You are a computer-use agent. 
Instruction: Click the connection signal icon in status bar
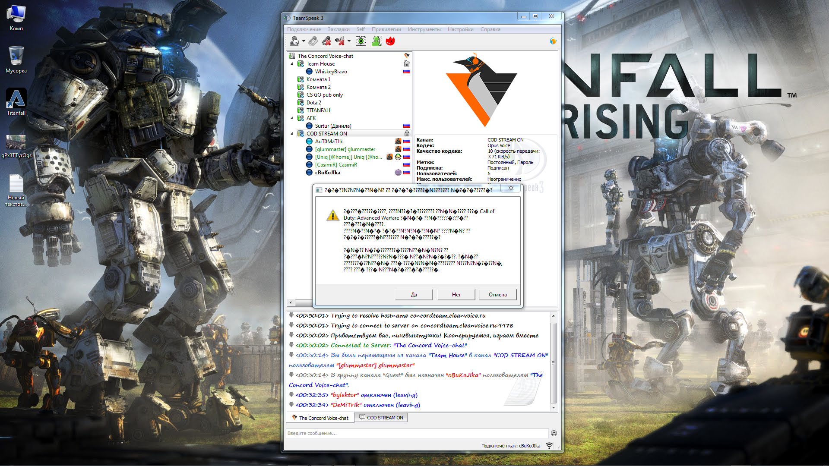point(549,446)
